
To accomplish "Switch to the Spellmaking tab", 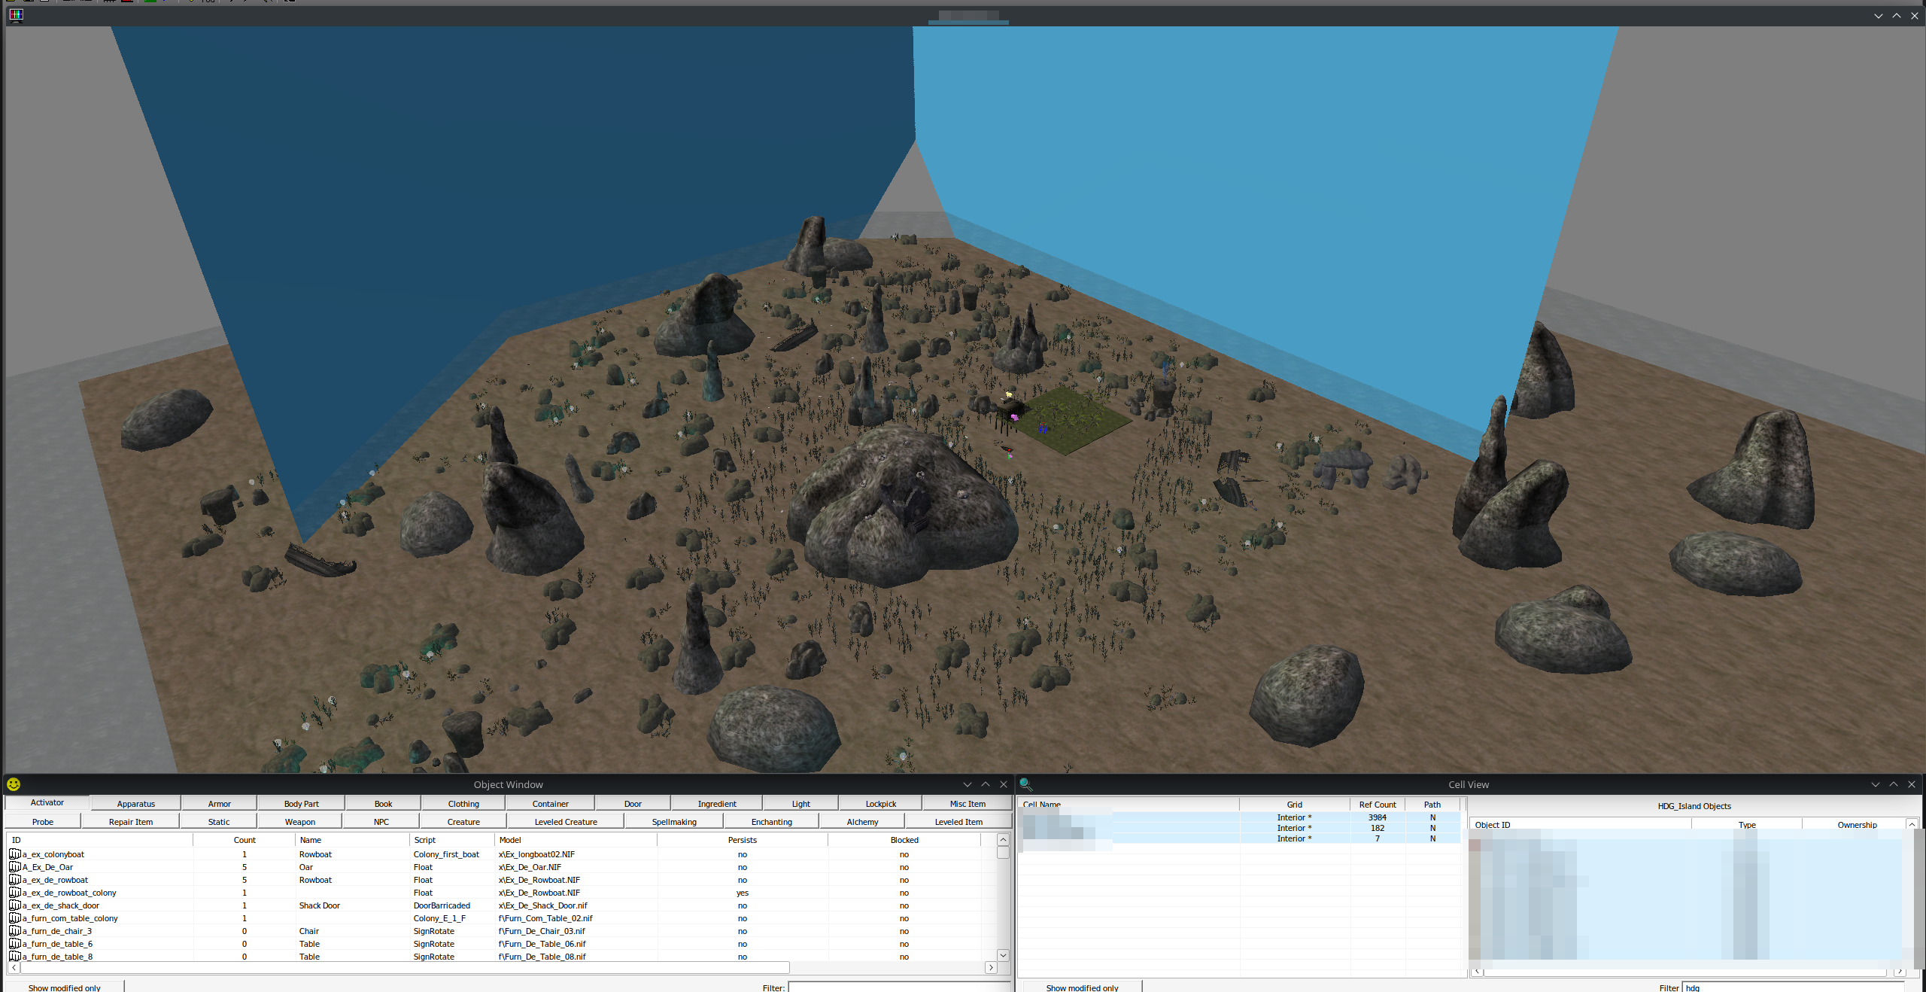I will (674, 822).
